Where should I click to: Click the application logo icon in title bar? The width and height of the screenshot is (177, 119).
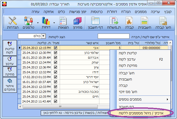pyautogui.click(x=4, y=4)
